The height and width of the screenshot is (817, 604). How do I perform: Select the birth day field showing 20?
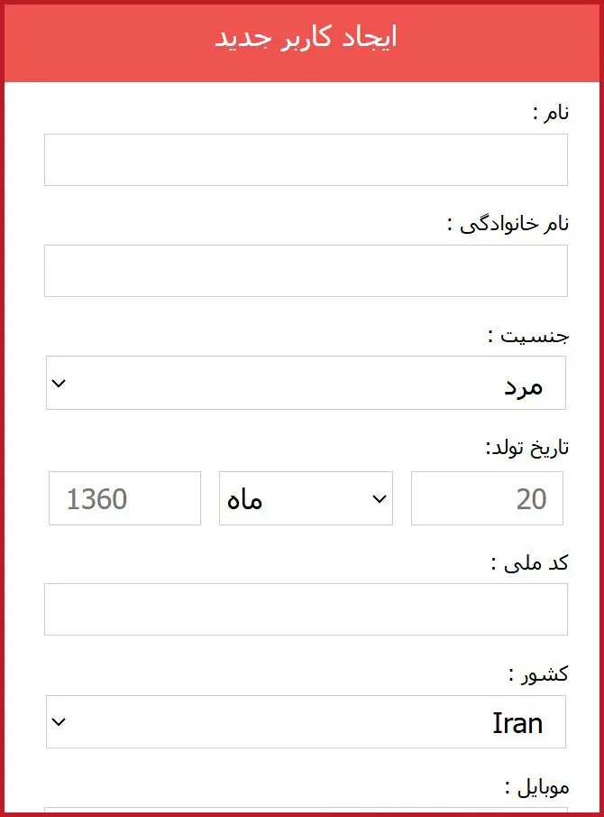pos(487,498)
